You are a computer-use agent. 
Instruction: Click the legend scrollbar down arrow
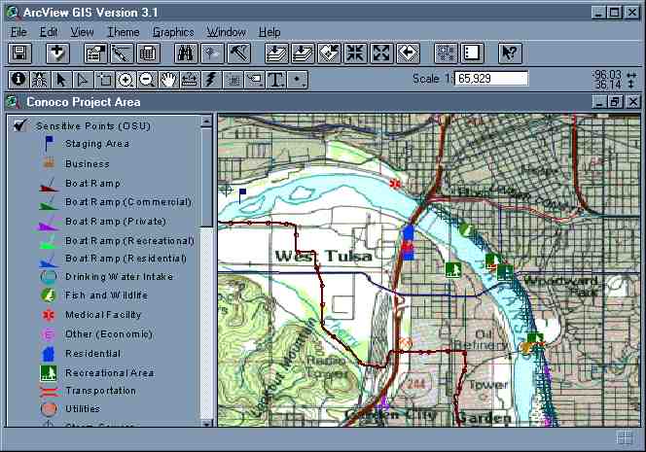point(206,423)
